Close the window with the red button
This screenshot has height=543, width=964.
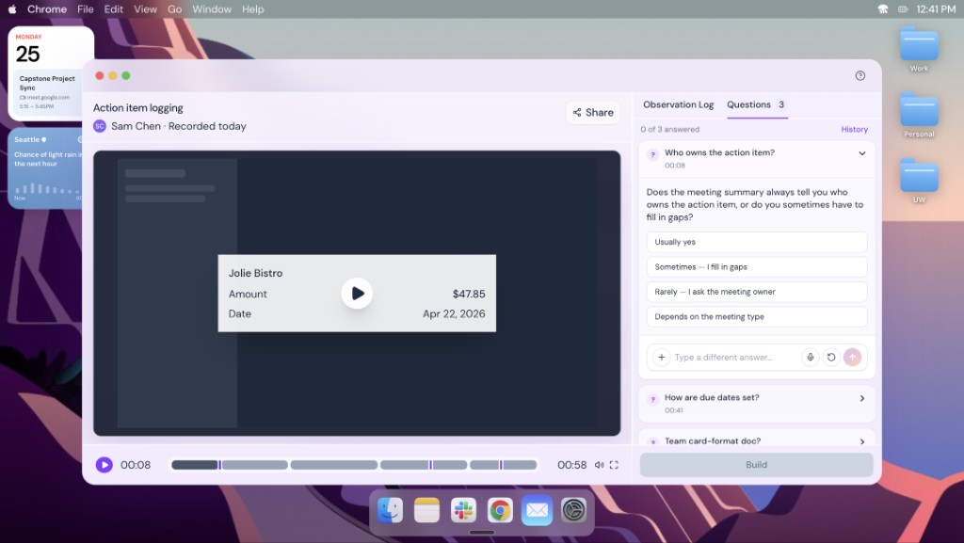coord(100,75)
